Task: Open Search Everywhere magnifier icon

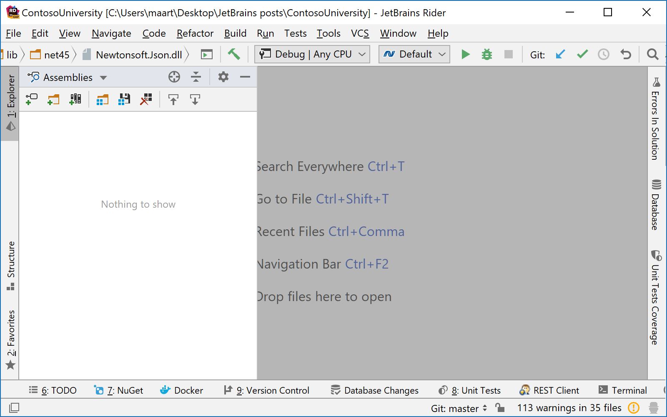Action: (653, 54)
